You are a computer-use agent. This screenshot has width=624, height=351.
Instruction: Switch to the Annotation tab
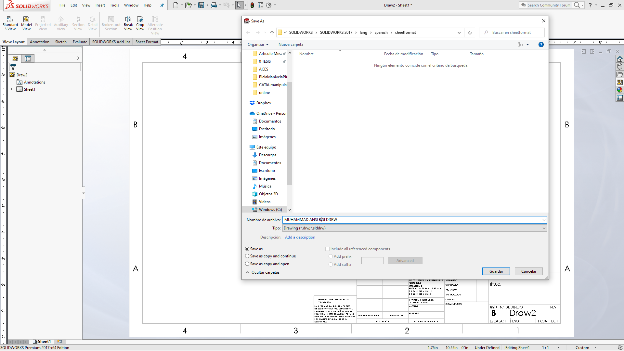tap(39, 42)
